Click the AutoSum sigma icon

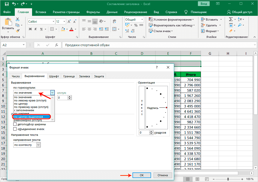[x=231, y=19]
